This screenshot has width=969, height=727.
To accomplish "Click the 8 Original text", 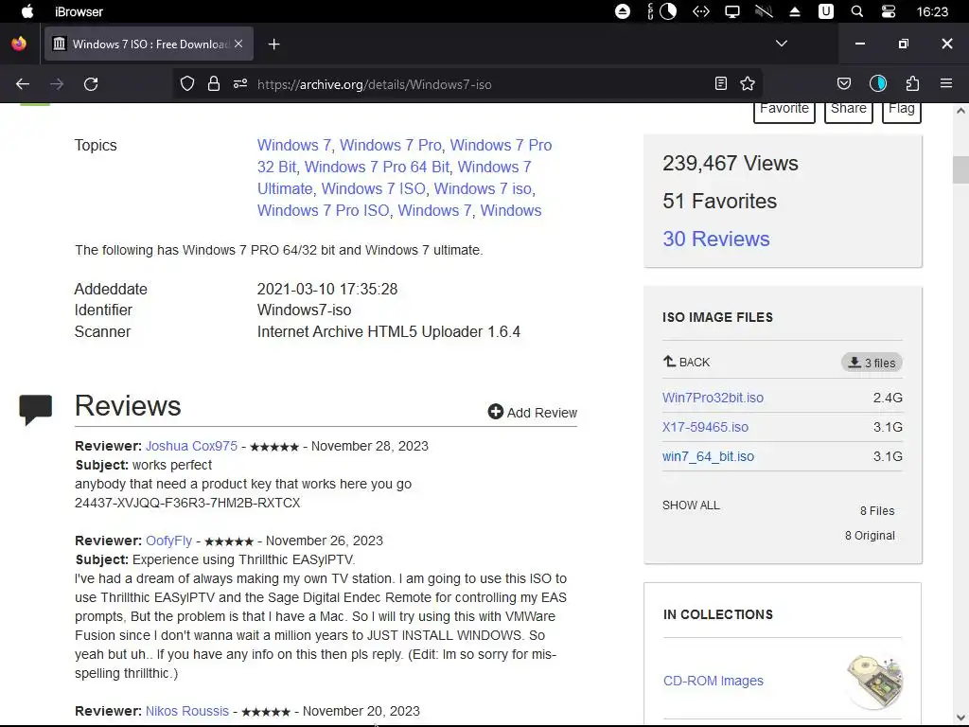I will click(870, 536).
